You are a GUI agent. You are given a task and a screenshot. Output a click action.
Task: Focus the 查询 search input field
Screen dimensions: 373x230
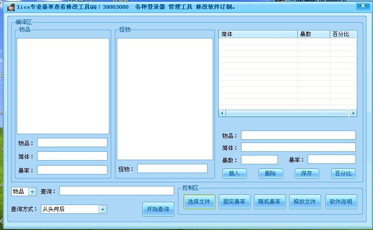click(116, 191)
